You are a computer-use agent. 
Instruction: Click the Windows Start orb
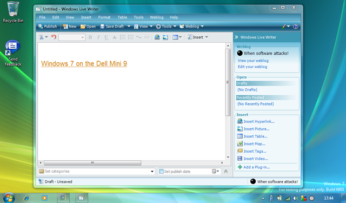click(x=9, y=198)
